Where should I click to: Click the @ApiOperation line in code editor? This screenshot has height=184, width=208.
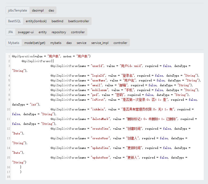(x=51, y=56)
